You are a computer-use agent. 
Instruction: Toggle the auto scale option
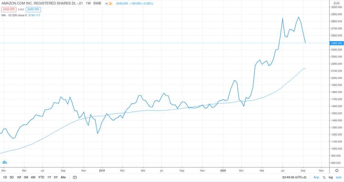coord(338,177)
